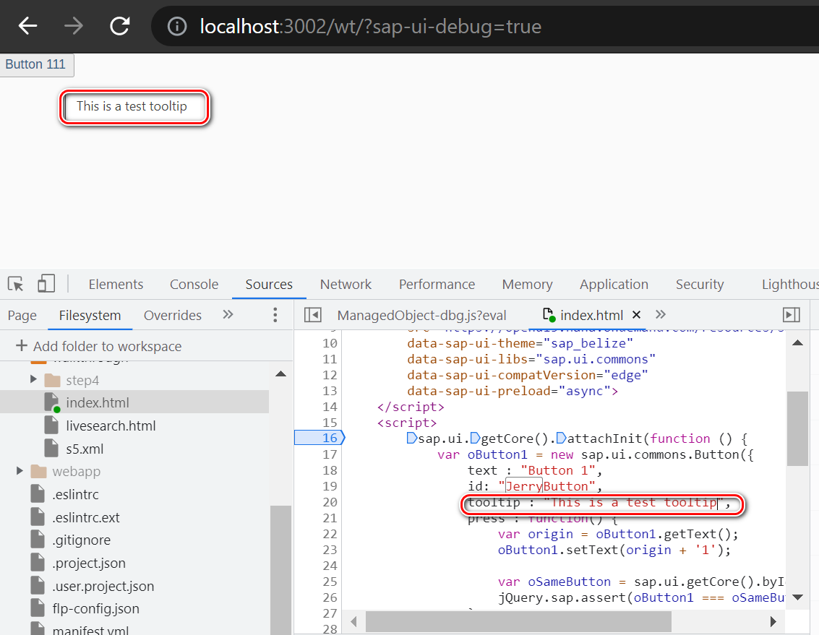This screenshot has height=635, width=819.
Task: Open the Application tab
Action: point(614,284)
